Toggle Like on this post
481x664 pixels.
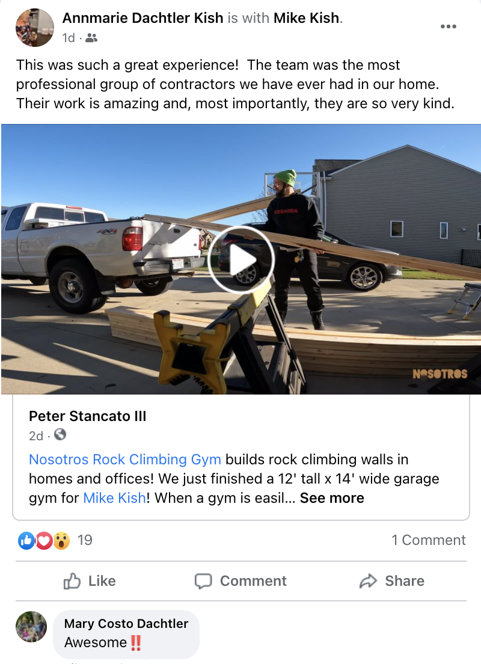click(90, 581)
